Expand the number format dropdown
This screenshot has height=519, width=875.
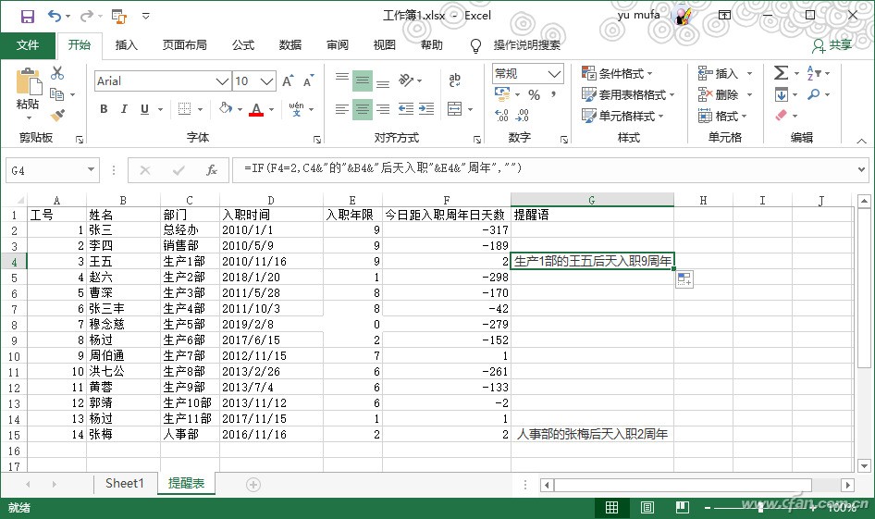tap(555, 74)
